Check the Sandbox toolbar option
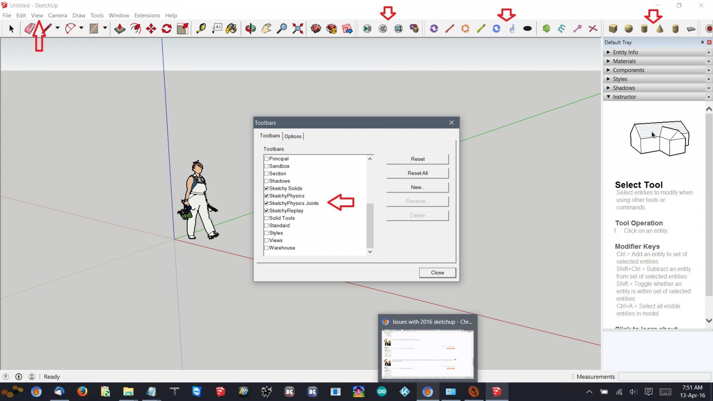This screenshot has width=713, height=401. click(266, 166)
